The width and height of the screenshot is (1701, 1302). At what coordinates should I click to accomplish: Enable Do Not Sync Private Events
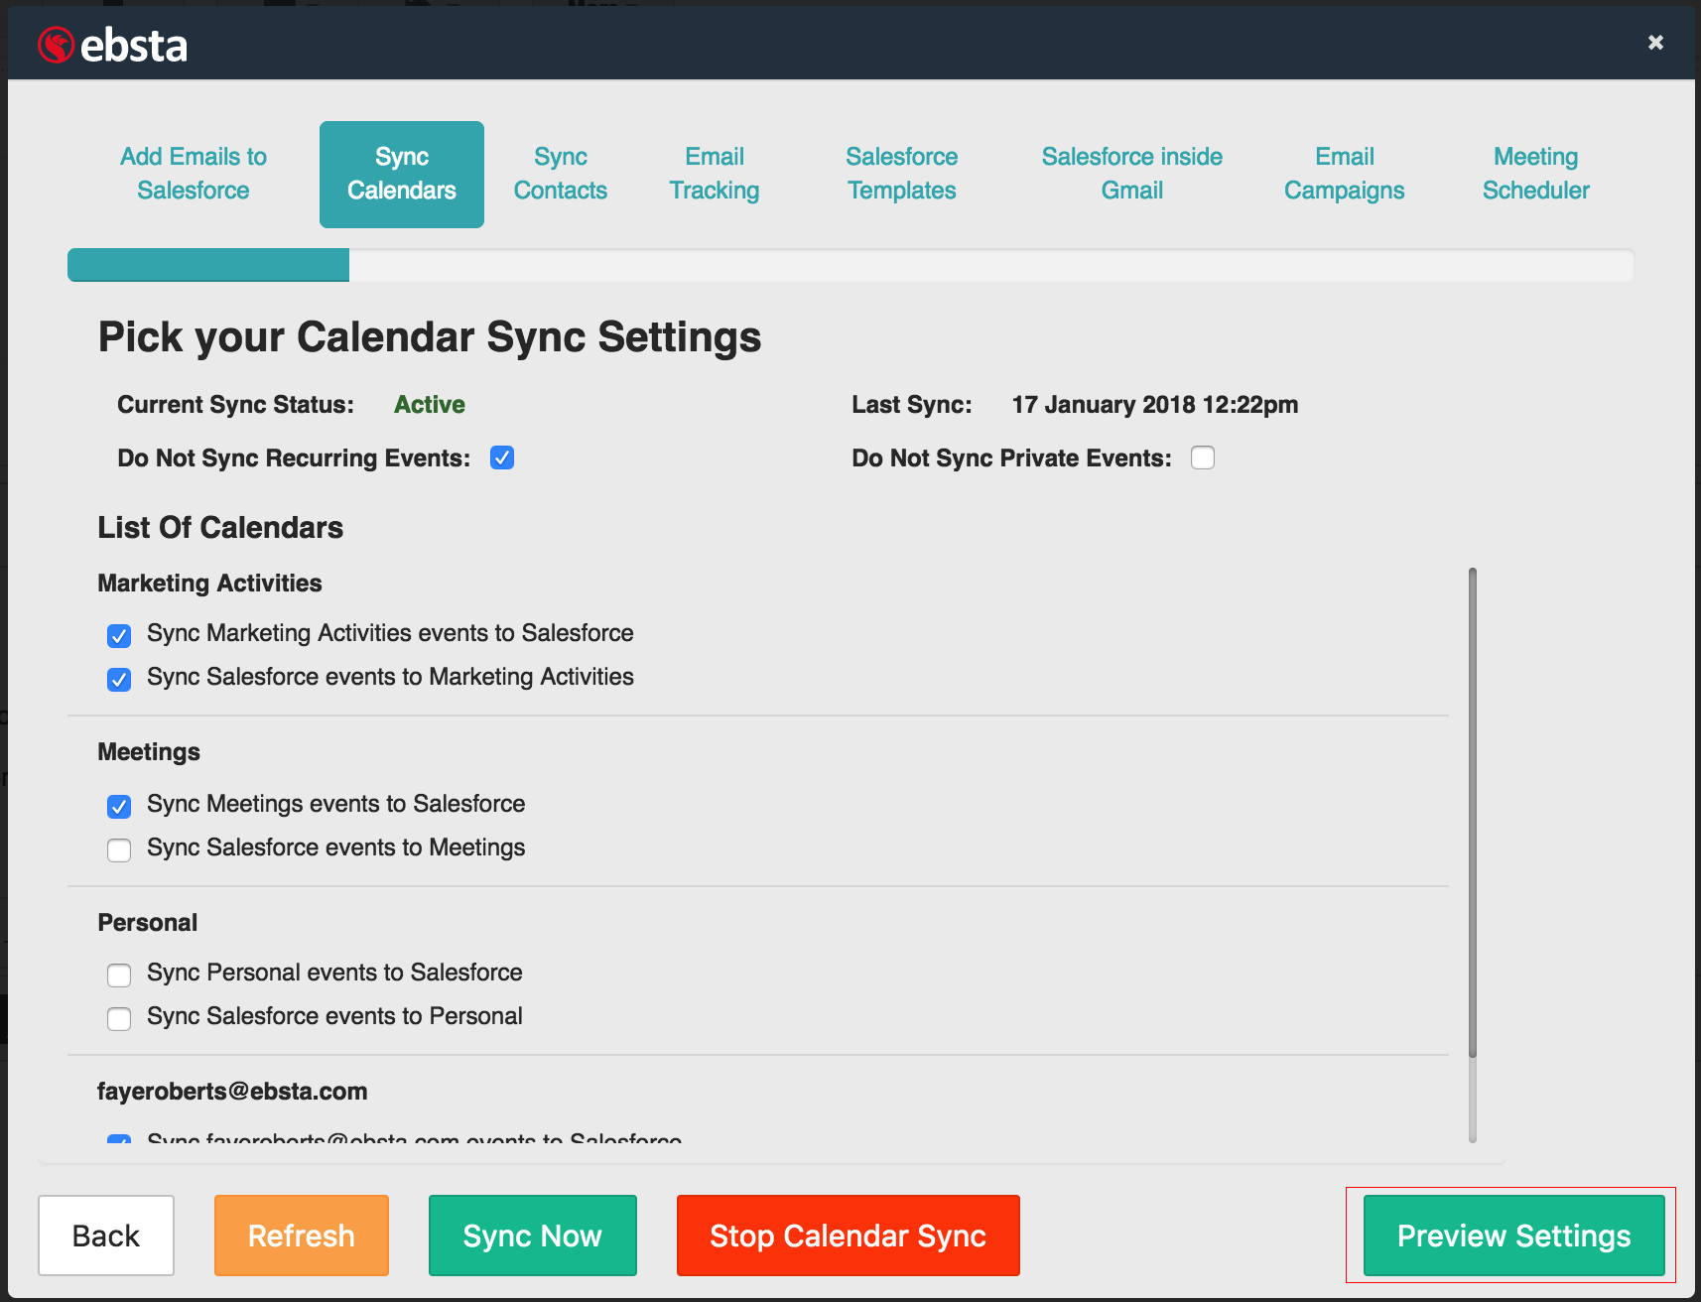(1202, 457)
